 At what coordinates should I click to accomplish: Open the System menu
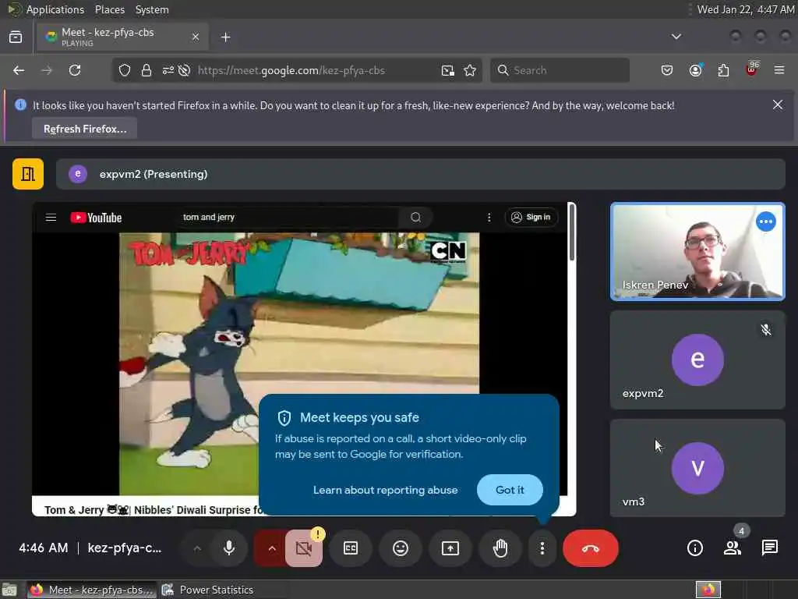click(x=152, y=9)
